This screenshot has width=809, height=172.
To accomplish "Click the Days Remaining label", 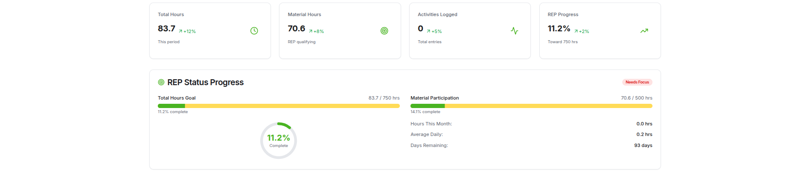I will click(x=429, y=145).
